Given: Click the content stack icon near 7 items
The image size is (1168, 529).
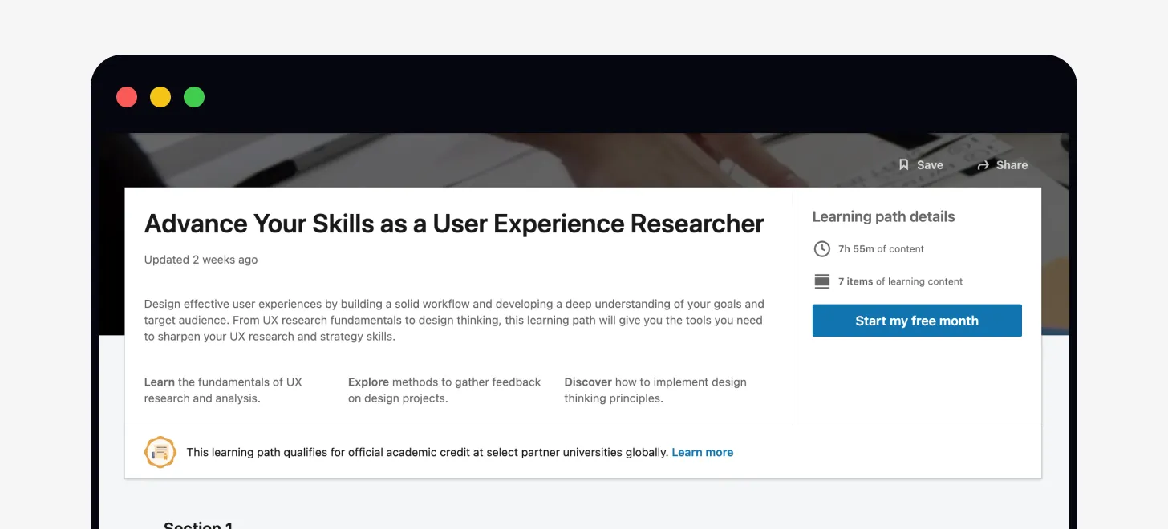Looking at the screenshot, I should (821, 281).
